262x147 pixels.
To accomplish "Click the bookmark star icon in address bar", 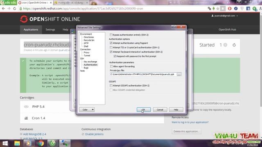I will pyautogui.click(x=218, y=9).
